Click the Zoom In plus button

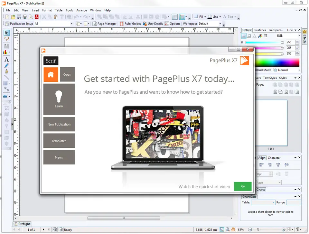coord(283,229)
